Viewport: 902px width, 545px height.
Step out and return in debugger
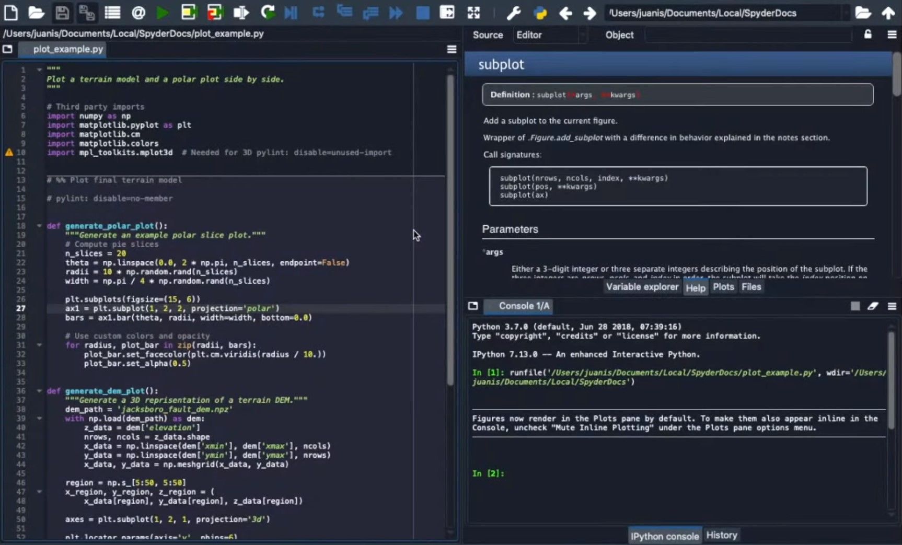pyautogui.click(x=371, y=12)
